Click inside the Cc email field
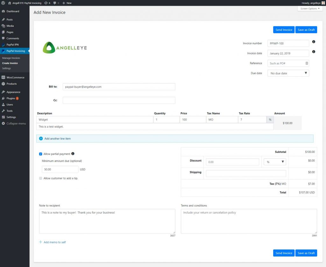The width and height of the screenshot is (326, 267). click(118, 100)
